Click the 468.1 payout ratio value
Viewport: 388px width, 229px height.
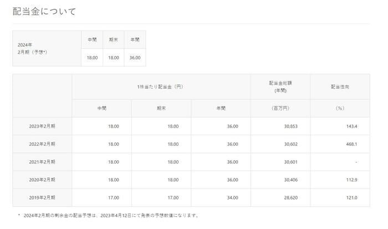[x=350, y=144]
